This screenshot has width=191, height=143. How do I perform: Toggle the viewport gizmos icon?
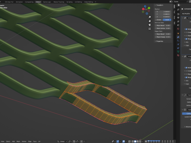118,141
